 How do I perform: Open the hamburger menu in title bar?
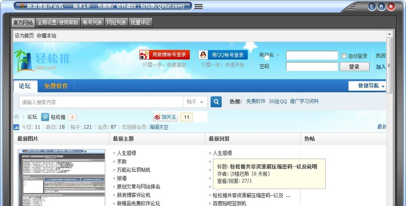[198, 6]
